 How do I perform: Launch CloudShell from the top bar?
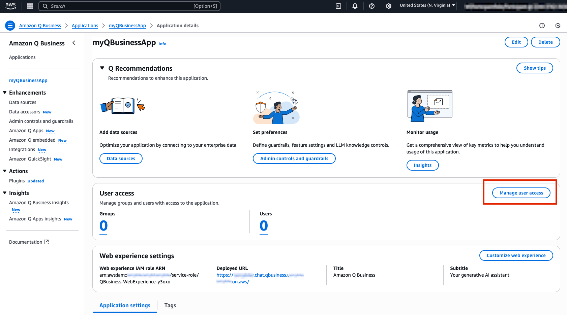click(x=338, y=6)
